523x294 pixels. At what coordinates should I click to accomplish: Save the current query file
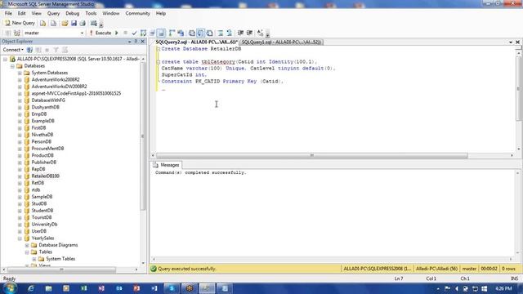pyautogui.click(x=74, y=23)
